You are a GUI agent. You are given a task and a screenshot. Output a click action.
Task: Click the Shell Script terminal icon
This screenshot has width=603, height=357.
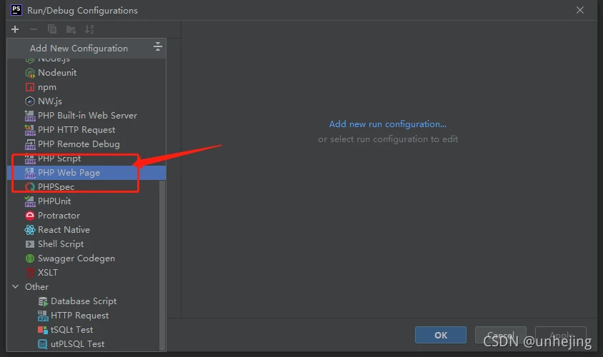click(30, 244)
